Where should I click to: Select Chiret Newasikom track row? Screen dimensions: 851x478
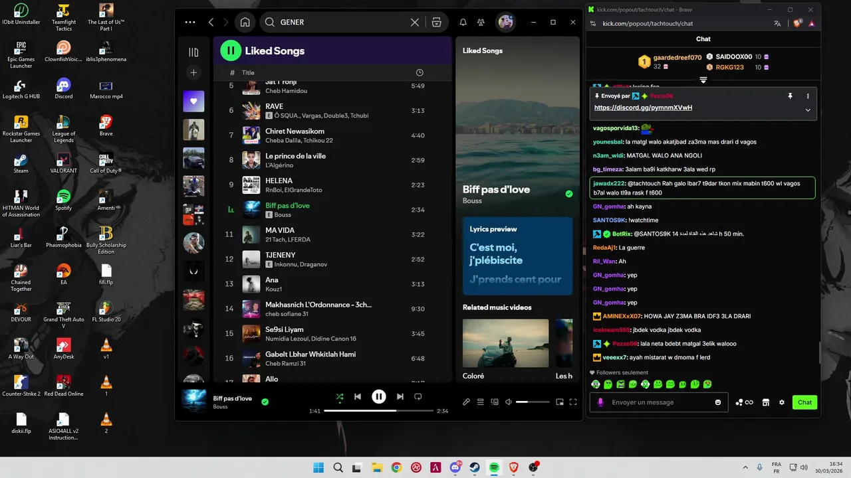click(332, 135)
